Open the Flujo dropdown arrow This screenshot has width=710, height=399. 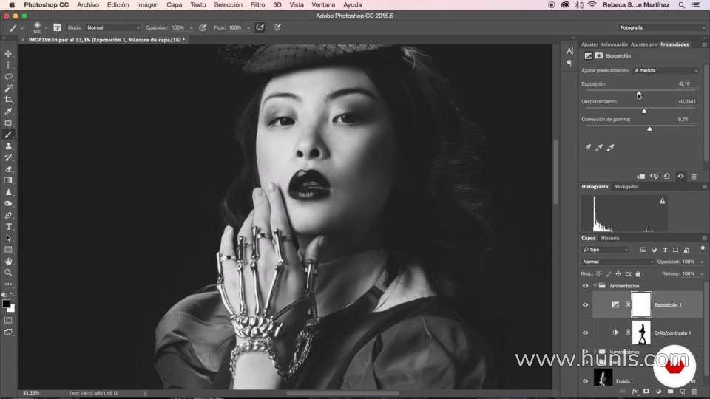coord(248,27)
